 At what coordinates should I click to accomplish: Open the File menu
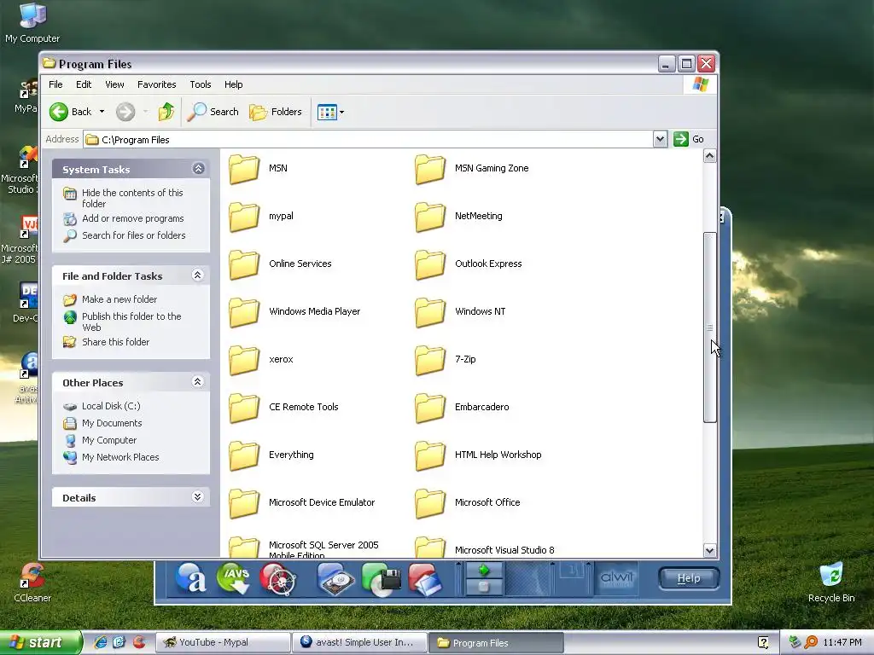(55, 84)
